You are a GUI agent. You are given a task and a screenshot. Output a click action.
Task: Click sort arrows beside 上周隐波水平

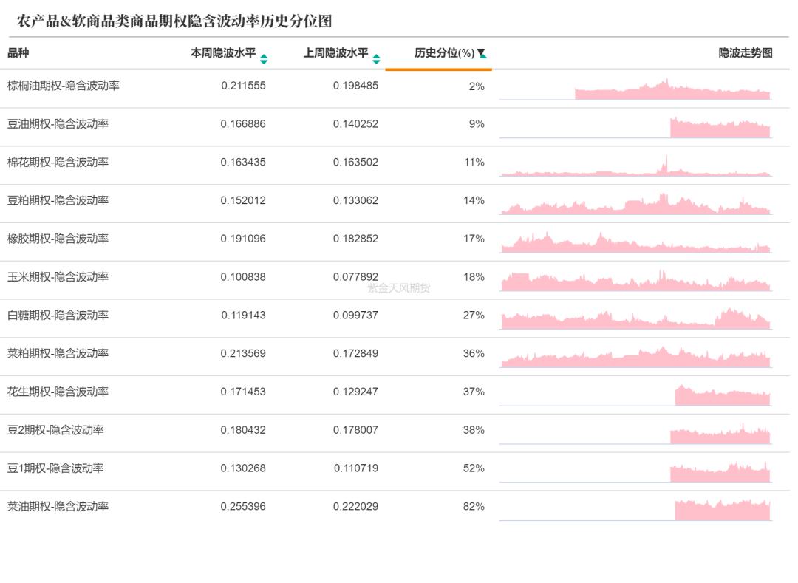376,58
